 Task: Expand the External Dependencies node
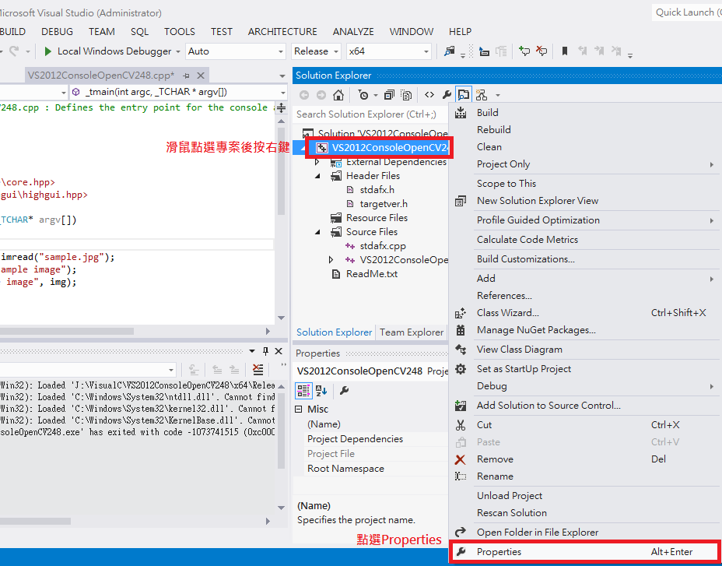click(317, 162)
